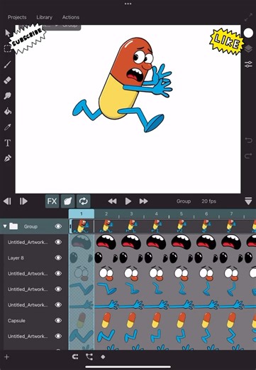Select the Pen tool
Image resolution: width=256 pixels, height=370 pixels.
[x=8, y=159]
